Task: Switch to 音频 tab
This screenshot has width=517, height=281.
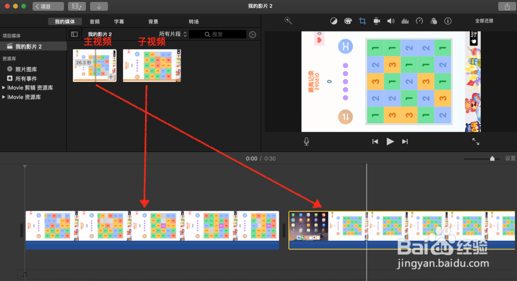Action: (x=95, y=22)
